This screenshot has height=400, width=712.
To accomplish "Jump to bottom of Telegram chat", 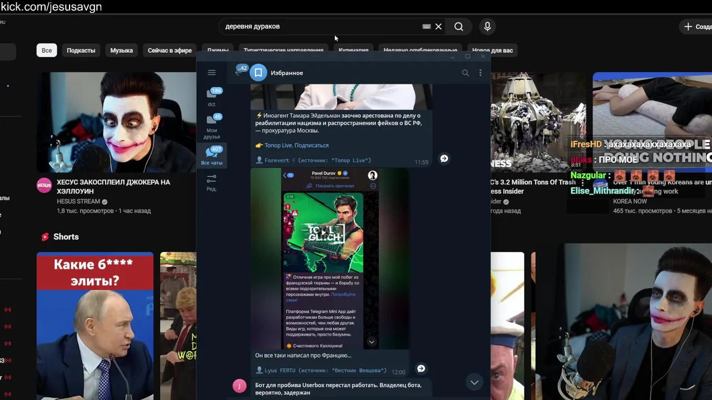I will pos(474,382).
